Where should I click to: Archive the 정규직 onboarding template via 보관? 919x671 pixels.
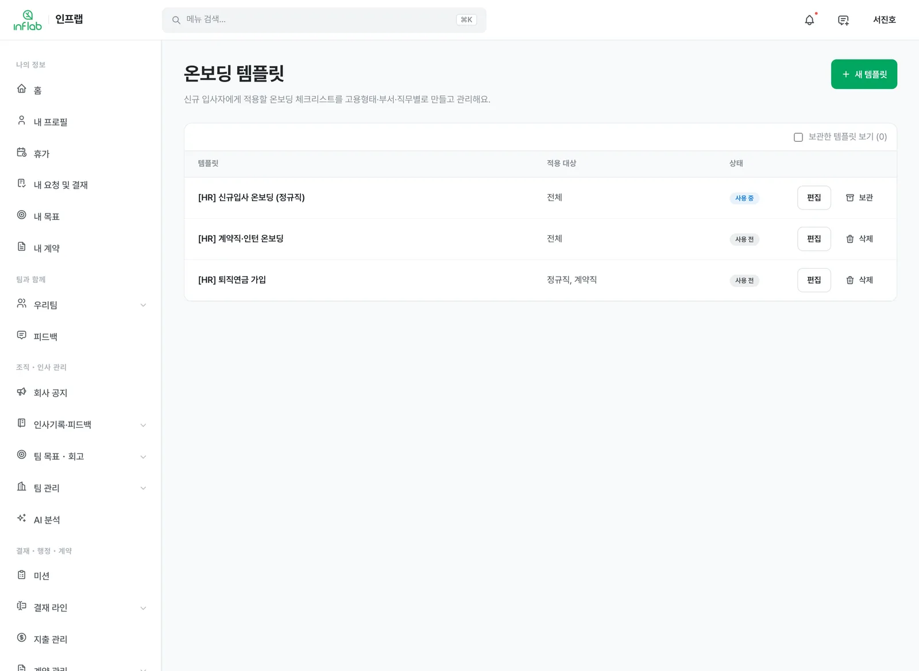click(859, 197)
